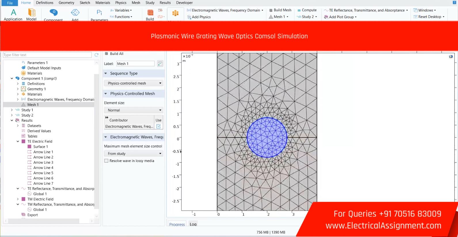The image size is (458, 237).
Task: Click the Add component icon
Action: coord(75,13)
